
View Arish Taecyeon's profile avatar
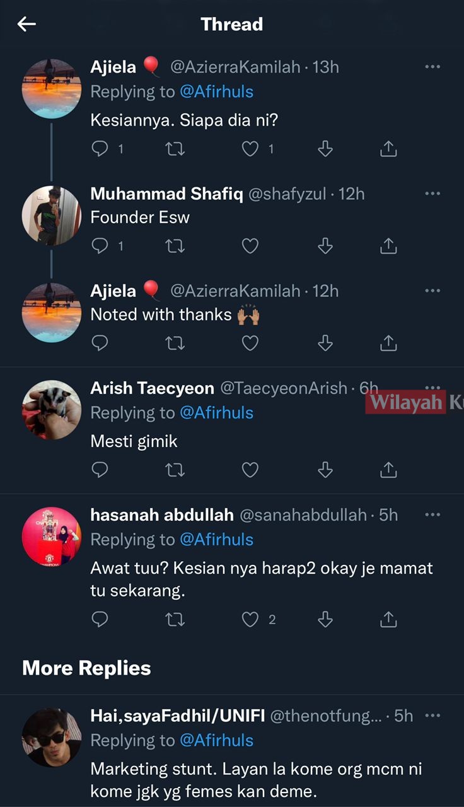(x=52, y=410)
